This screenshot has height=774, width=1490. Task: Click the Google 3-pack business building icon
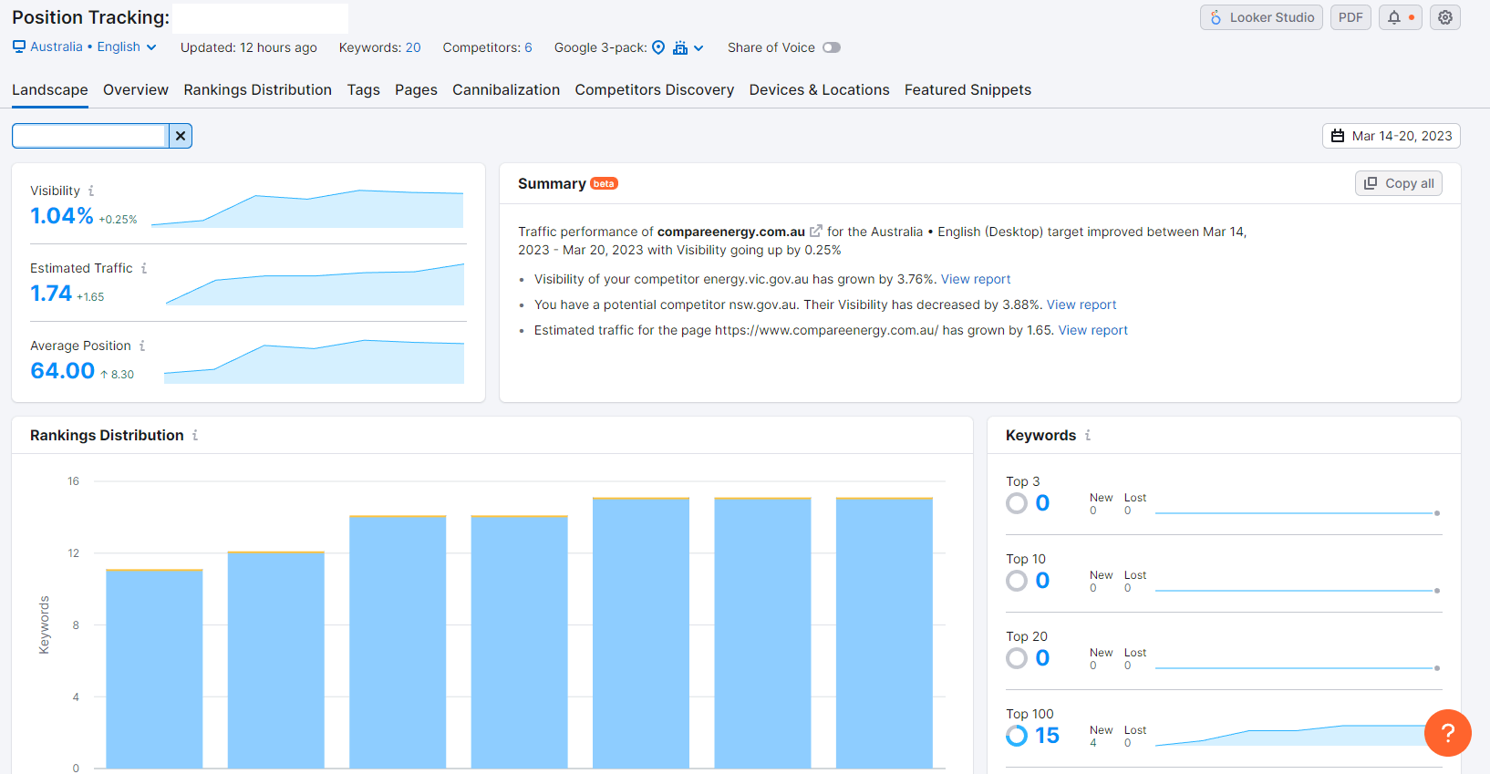680,47
